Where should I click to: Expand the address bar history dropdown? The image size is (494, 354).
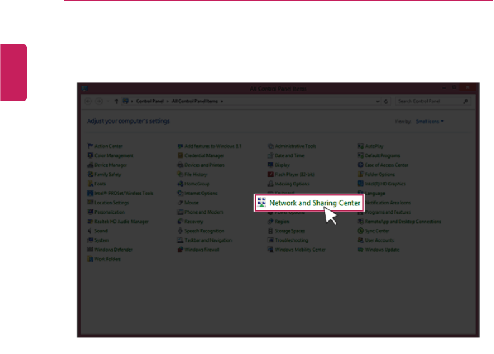378,101
